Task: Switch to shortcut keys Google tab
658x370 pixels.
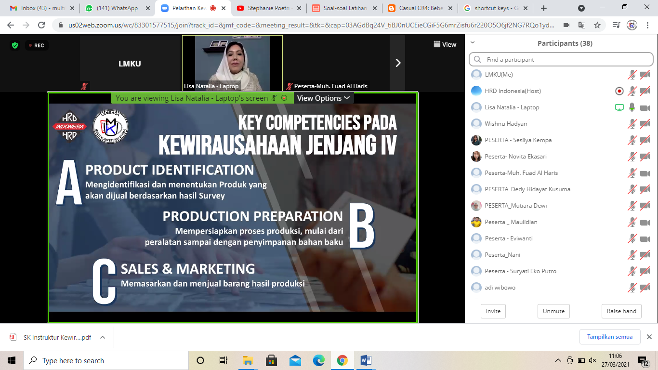Action: [x=495, y=8]
